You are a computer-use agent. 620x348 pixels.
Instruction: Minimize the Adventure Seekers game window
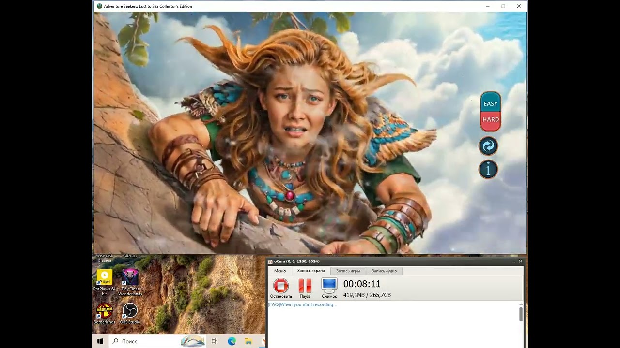(x=487, y=6)
